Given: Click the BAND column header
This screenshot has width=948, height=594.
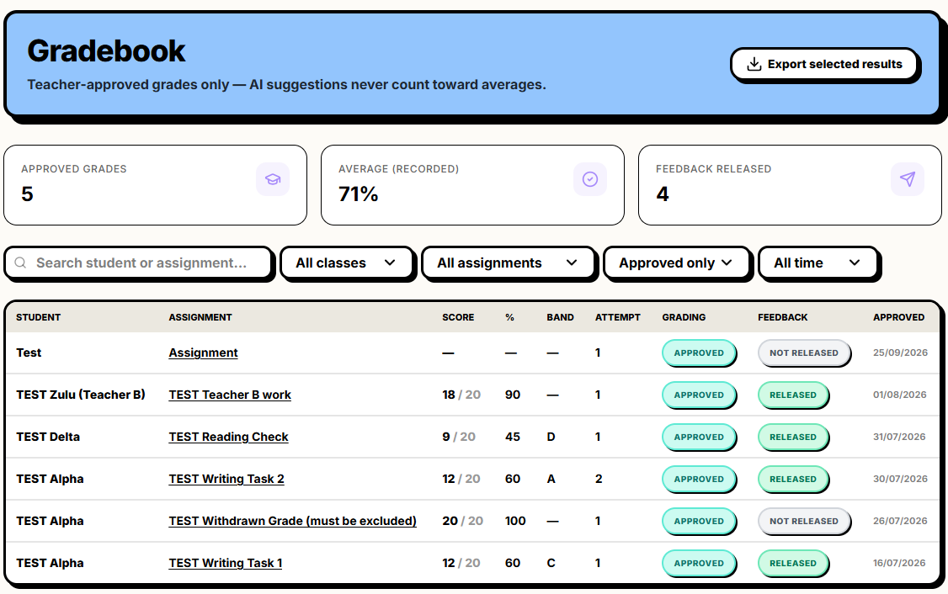Looking at the screenshot, I should click(560, 317).
